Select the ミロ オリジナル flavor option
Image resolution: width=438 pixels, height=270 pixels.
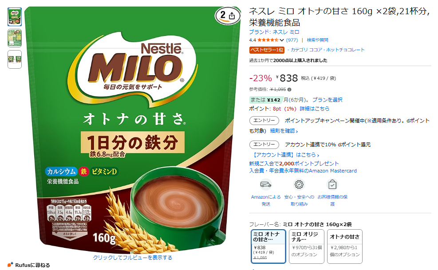pyautogui.click(x=307, y=246)
